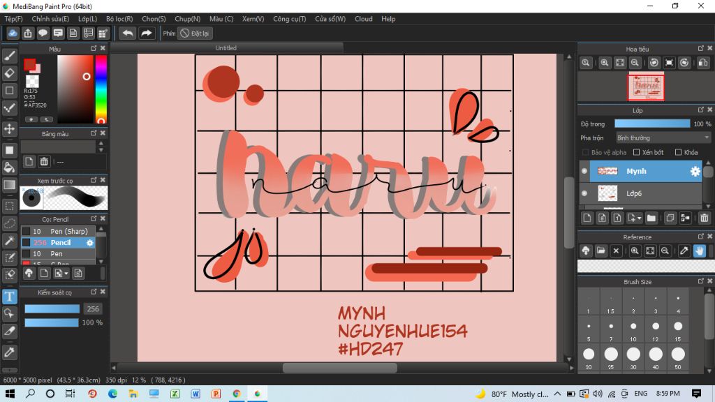
Task: Select the Pen (Sharp) brush
Action: pos(59,232)
